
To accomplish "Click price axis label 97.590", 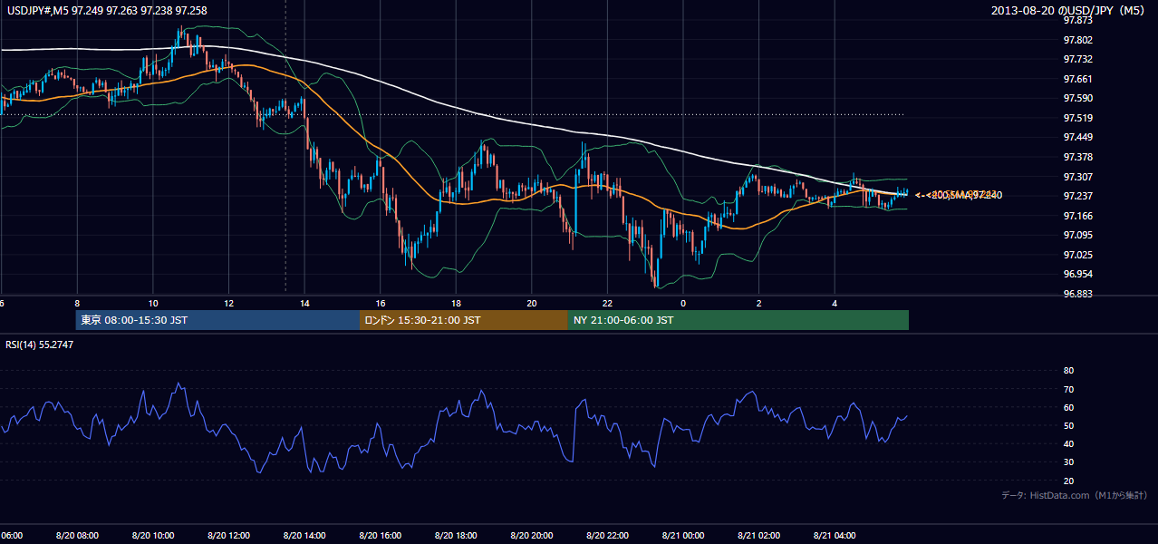I will (x=1077, y=98).
